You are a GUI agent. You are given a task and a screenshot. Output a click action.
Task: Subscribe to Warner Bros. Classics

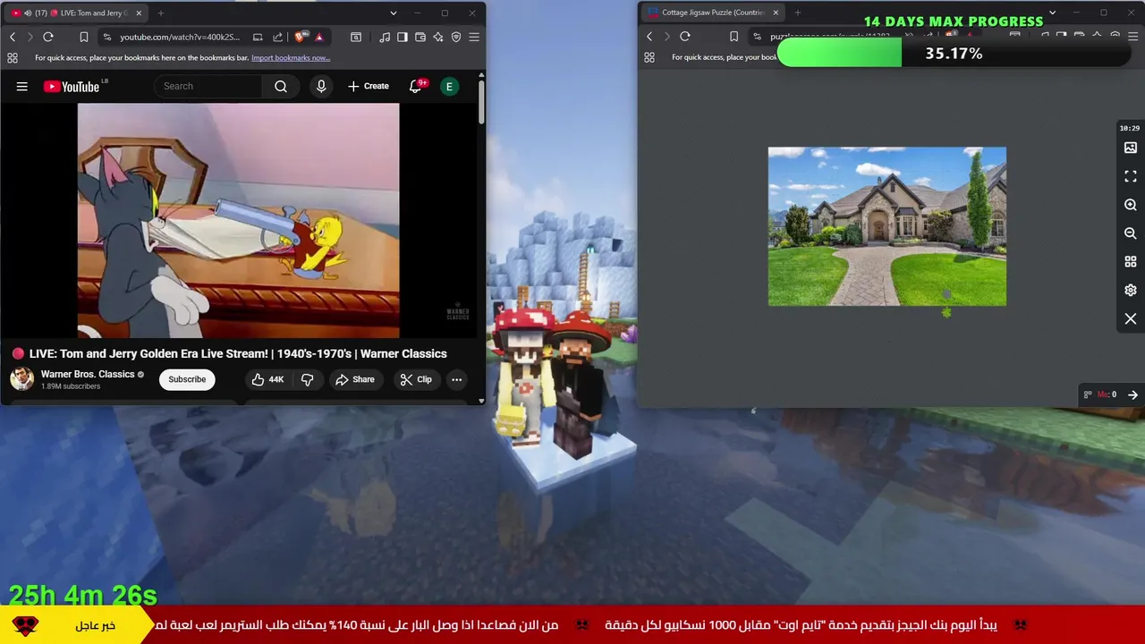(187, 379)
